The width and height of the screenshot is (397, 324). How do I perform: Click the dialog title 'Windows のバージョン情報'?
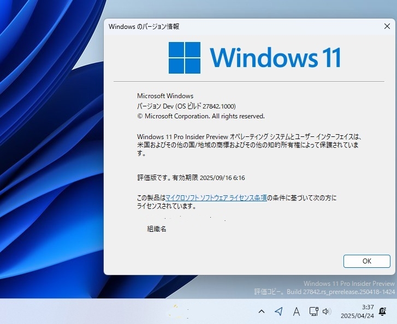[144, 26]
